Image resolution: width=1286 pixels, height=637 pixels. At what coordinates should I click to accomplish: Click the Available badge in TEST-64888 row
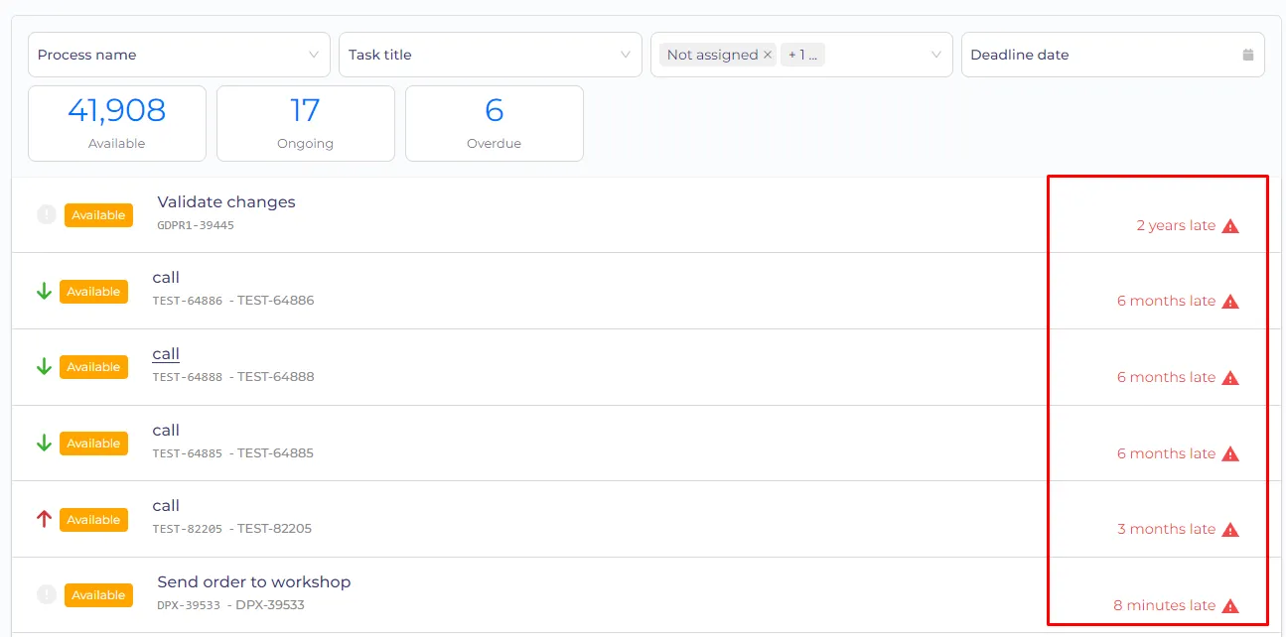coord(93,367)
